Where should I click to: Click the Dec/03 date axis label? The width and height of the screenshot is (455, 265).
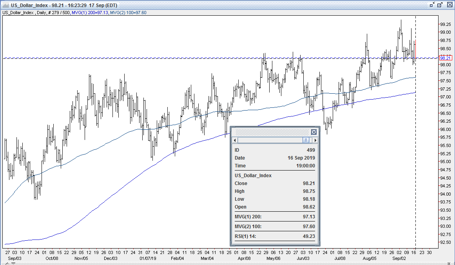click(x=111, y=258)
